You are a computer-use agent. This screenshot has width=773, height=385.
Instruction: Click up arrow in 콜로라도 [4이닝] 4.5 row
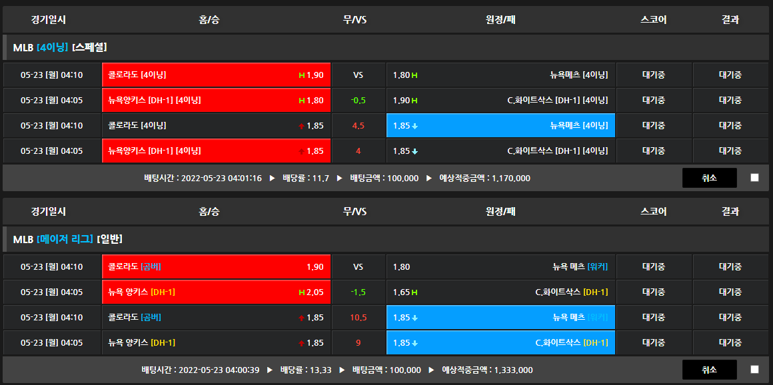[x=301, y=126]
